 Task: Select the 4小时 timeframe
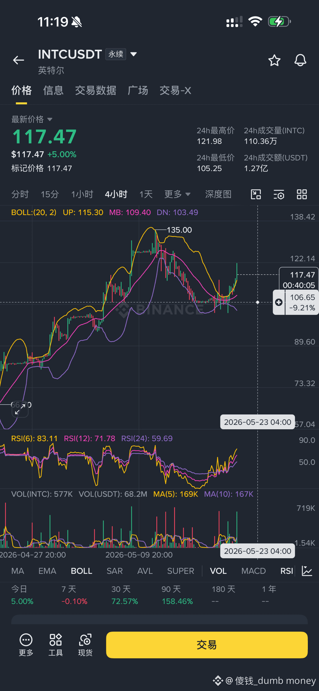pos(116,194)
